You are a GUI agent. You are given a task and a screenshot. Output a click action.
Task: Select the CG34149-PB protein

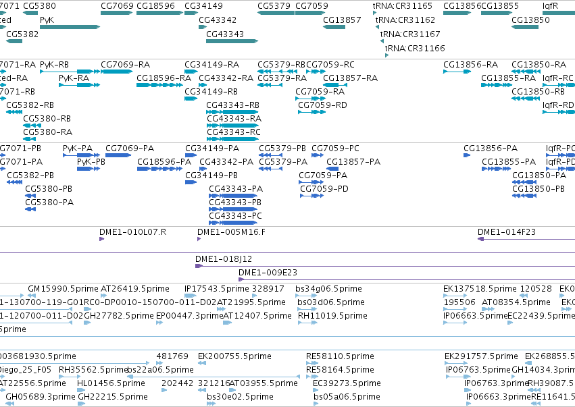click(x=191, y=182)
